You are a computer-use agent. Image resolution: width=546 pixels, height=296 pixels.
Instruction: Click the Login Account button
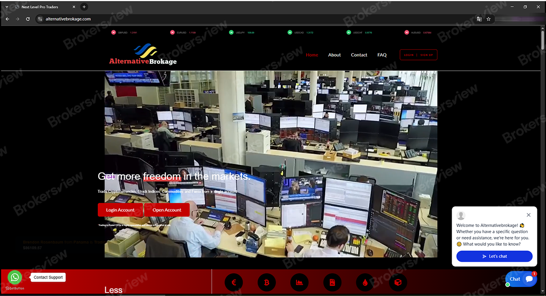point(120,210)
